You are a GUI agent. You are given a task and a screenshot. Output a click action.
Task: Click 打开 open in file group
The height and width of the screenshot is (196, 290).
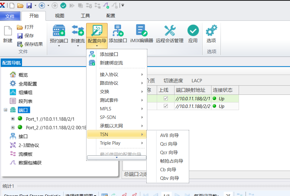click(x=25, y=27)
